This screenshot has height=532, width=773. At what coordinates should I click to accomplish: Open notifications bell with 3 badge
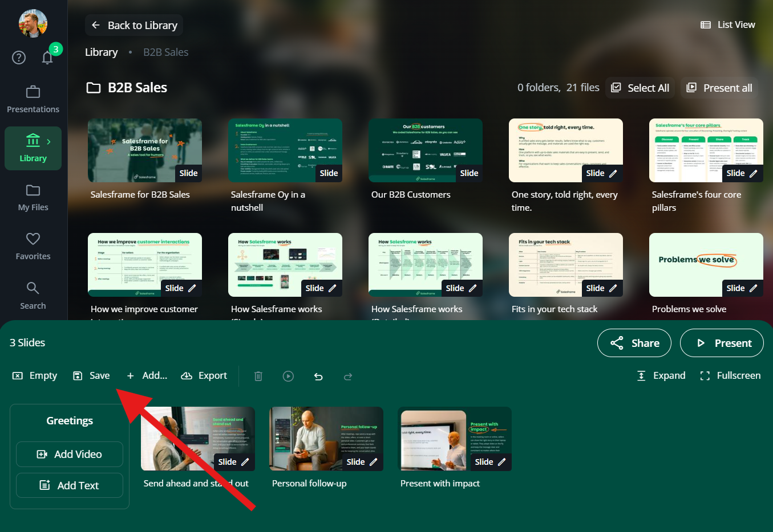47,58
